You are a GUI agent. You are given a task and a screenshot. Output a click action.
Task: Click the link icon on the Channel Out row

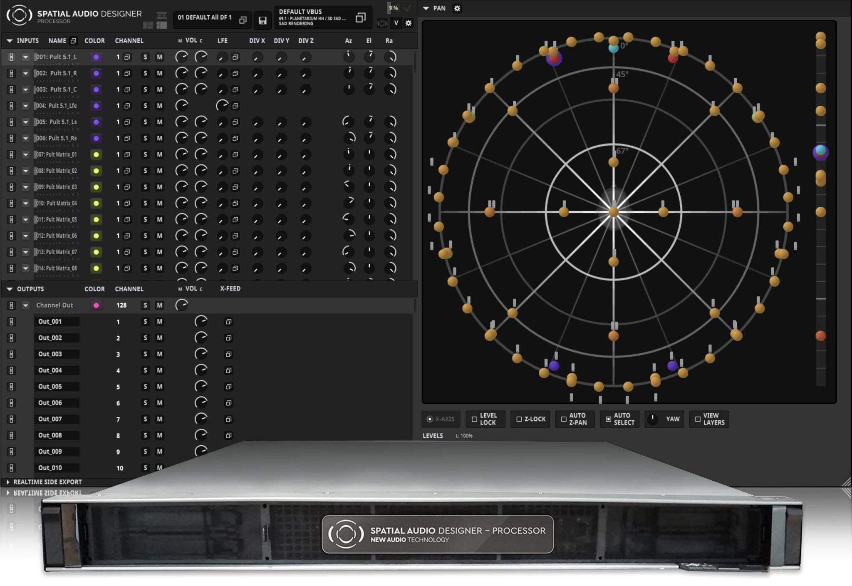click(11, 305)
